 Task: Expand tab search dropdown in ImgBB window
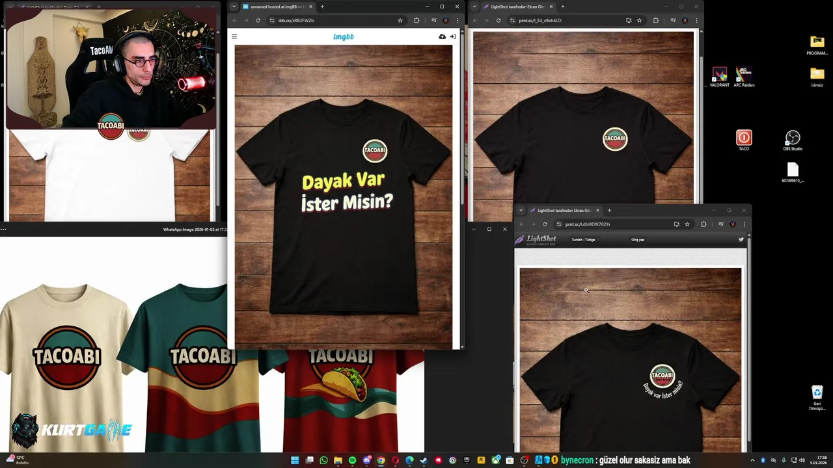(234, 6)
